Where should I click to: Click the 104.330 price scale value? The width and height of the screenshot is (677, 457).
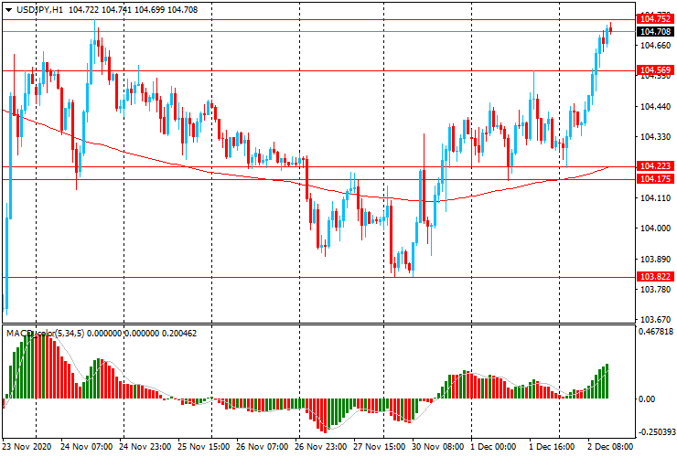click(655, 137)
